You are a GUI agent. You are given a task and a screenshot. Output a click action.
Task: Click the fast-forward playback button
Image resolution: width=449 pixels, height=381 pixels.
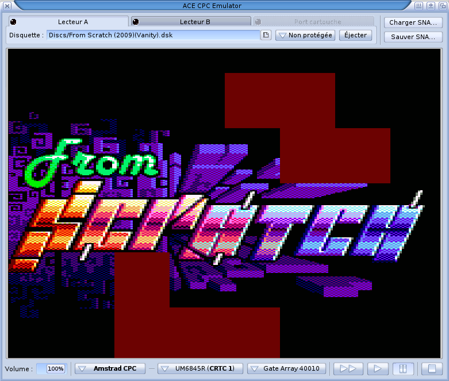pyautogui.click(x=348, y=368)
